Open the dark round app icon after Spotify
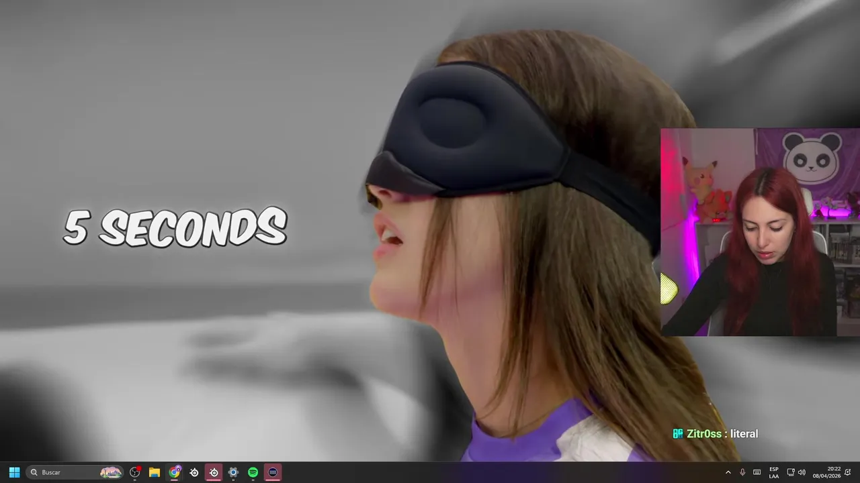Image resolution: width=860 pixels, height=483 pixels. 272,472
